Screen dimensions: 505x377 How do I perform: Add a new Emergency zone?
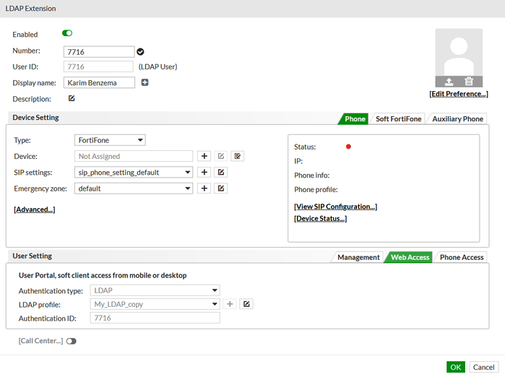point(204,188)
